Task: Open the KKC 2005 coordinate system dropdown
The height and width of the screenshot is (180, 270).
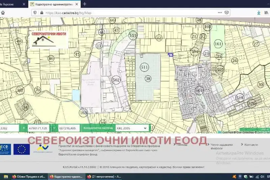Action: tap(132, 128)
